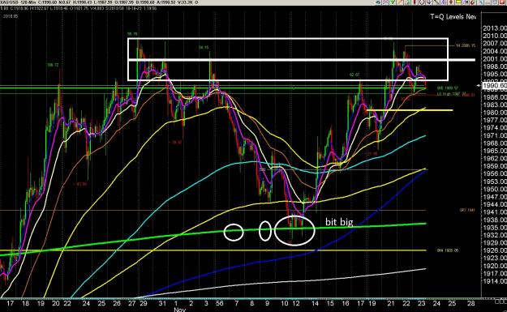Click the date label 12 on time axis
This screenshot has width=507, height=312.
(x=296, y=303)
